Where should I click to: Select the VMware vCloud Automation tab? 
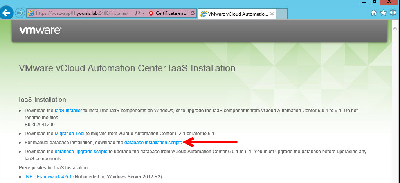tap(234, 14)
